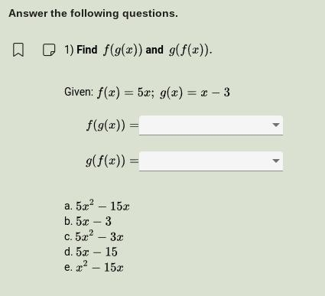Open the g(f(x)) answer dropdown box

click(x=211, y=161)
